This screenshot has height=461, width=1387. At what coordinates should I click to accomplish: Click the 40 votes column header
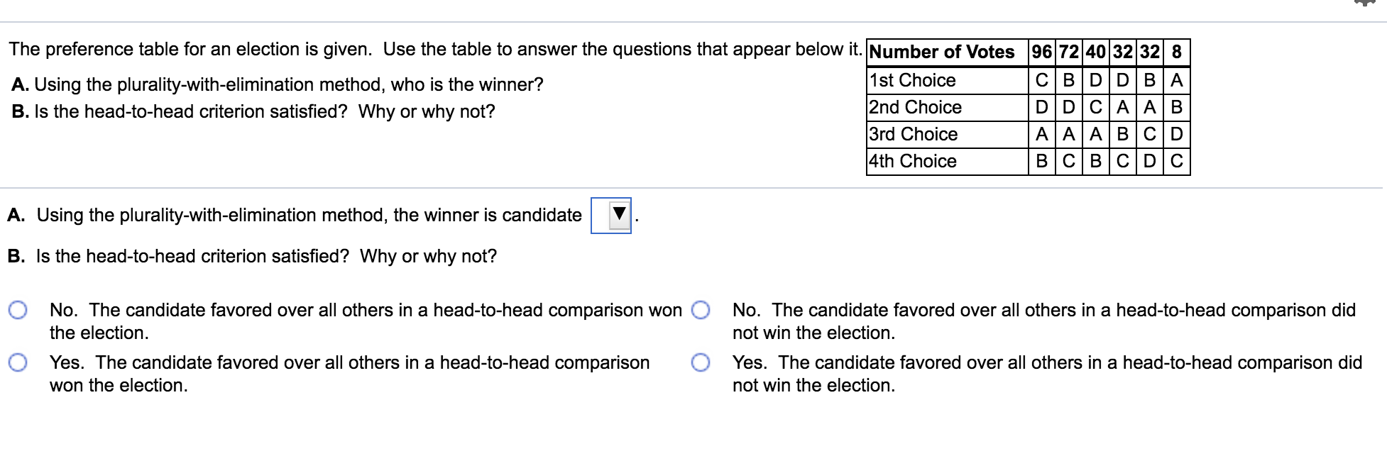pos(1096,52)
